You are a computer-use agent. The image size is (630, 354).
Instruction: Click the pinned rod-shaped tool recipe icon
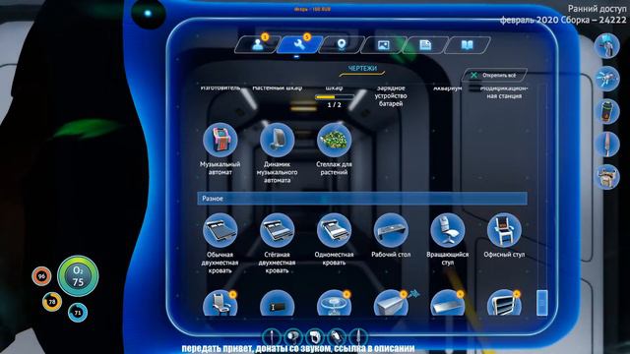606,145
